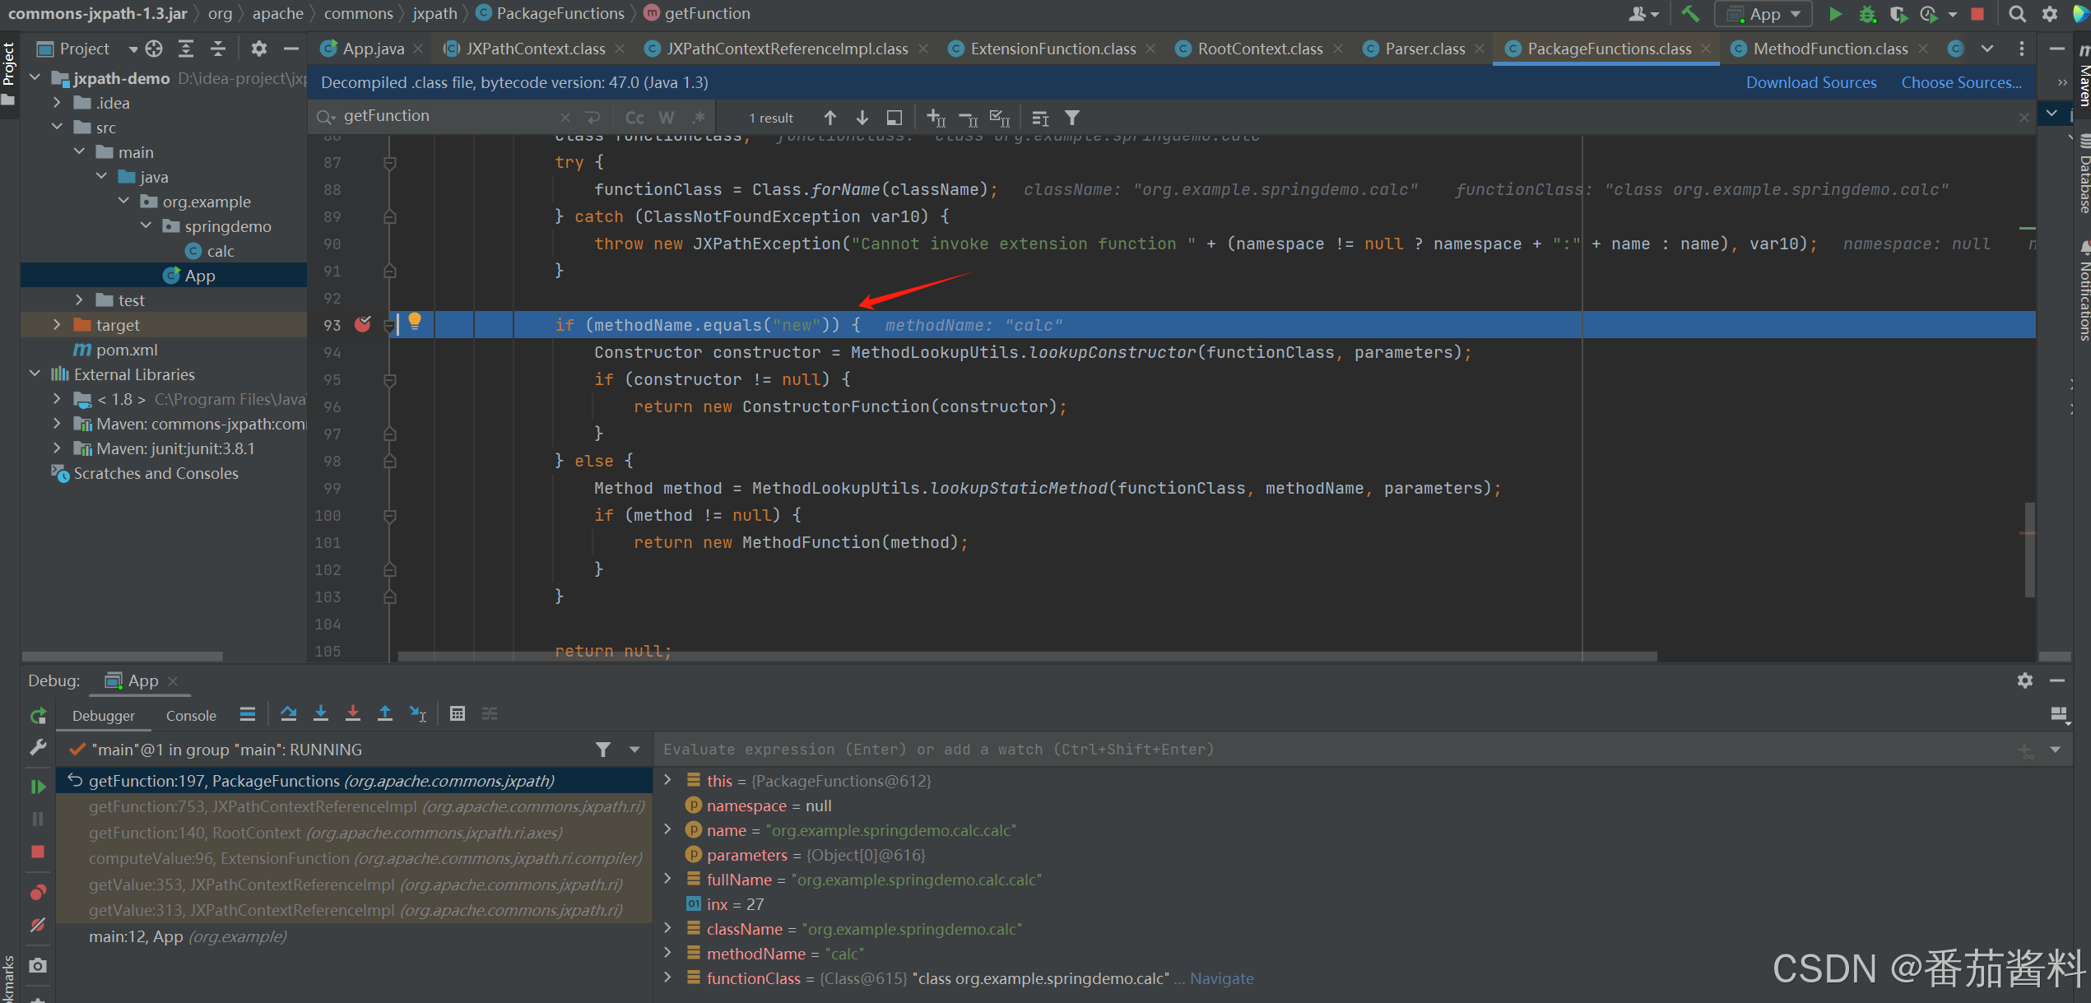This screenshot has height=1003, width=2091.
Task: Open thread selector dropdown arrow
Action: [x=634, y=750]
